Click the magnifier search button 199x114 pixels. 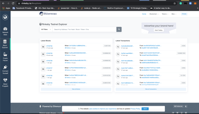click(x=119, y=29)
